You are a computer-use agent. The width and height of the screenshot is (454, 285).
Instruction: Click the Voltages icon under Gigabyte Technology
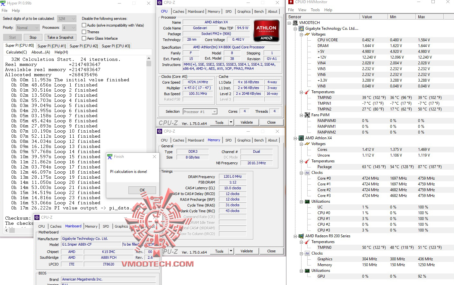click(307, 34)
